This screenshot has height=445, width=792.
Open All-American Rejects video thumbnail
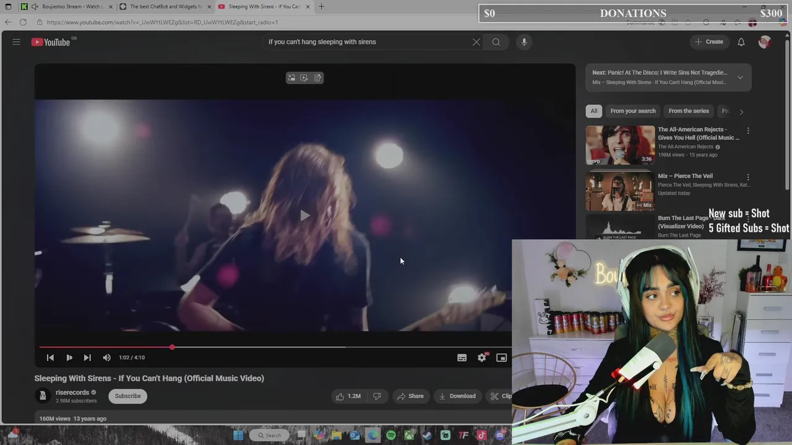click(x=620, y=145)
